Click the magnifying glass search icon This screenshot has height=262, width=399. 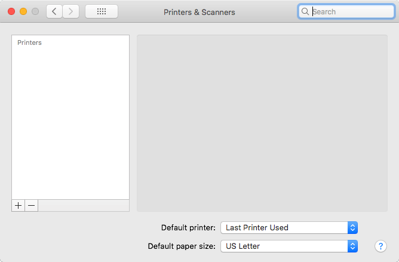[305, 11]
